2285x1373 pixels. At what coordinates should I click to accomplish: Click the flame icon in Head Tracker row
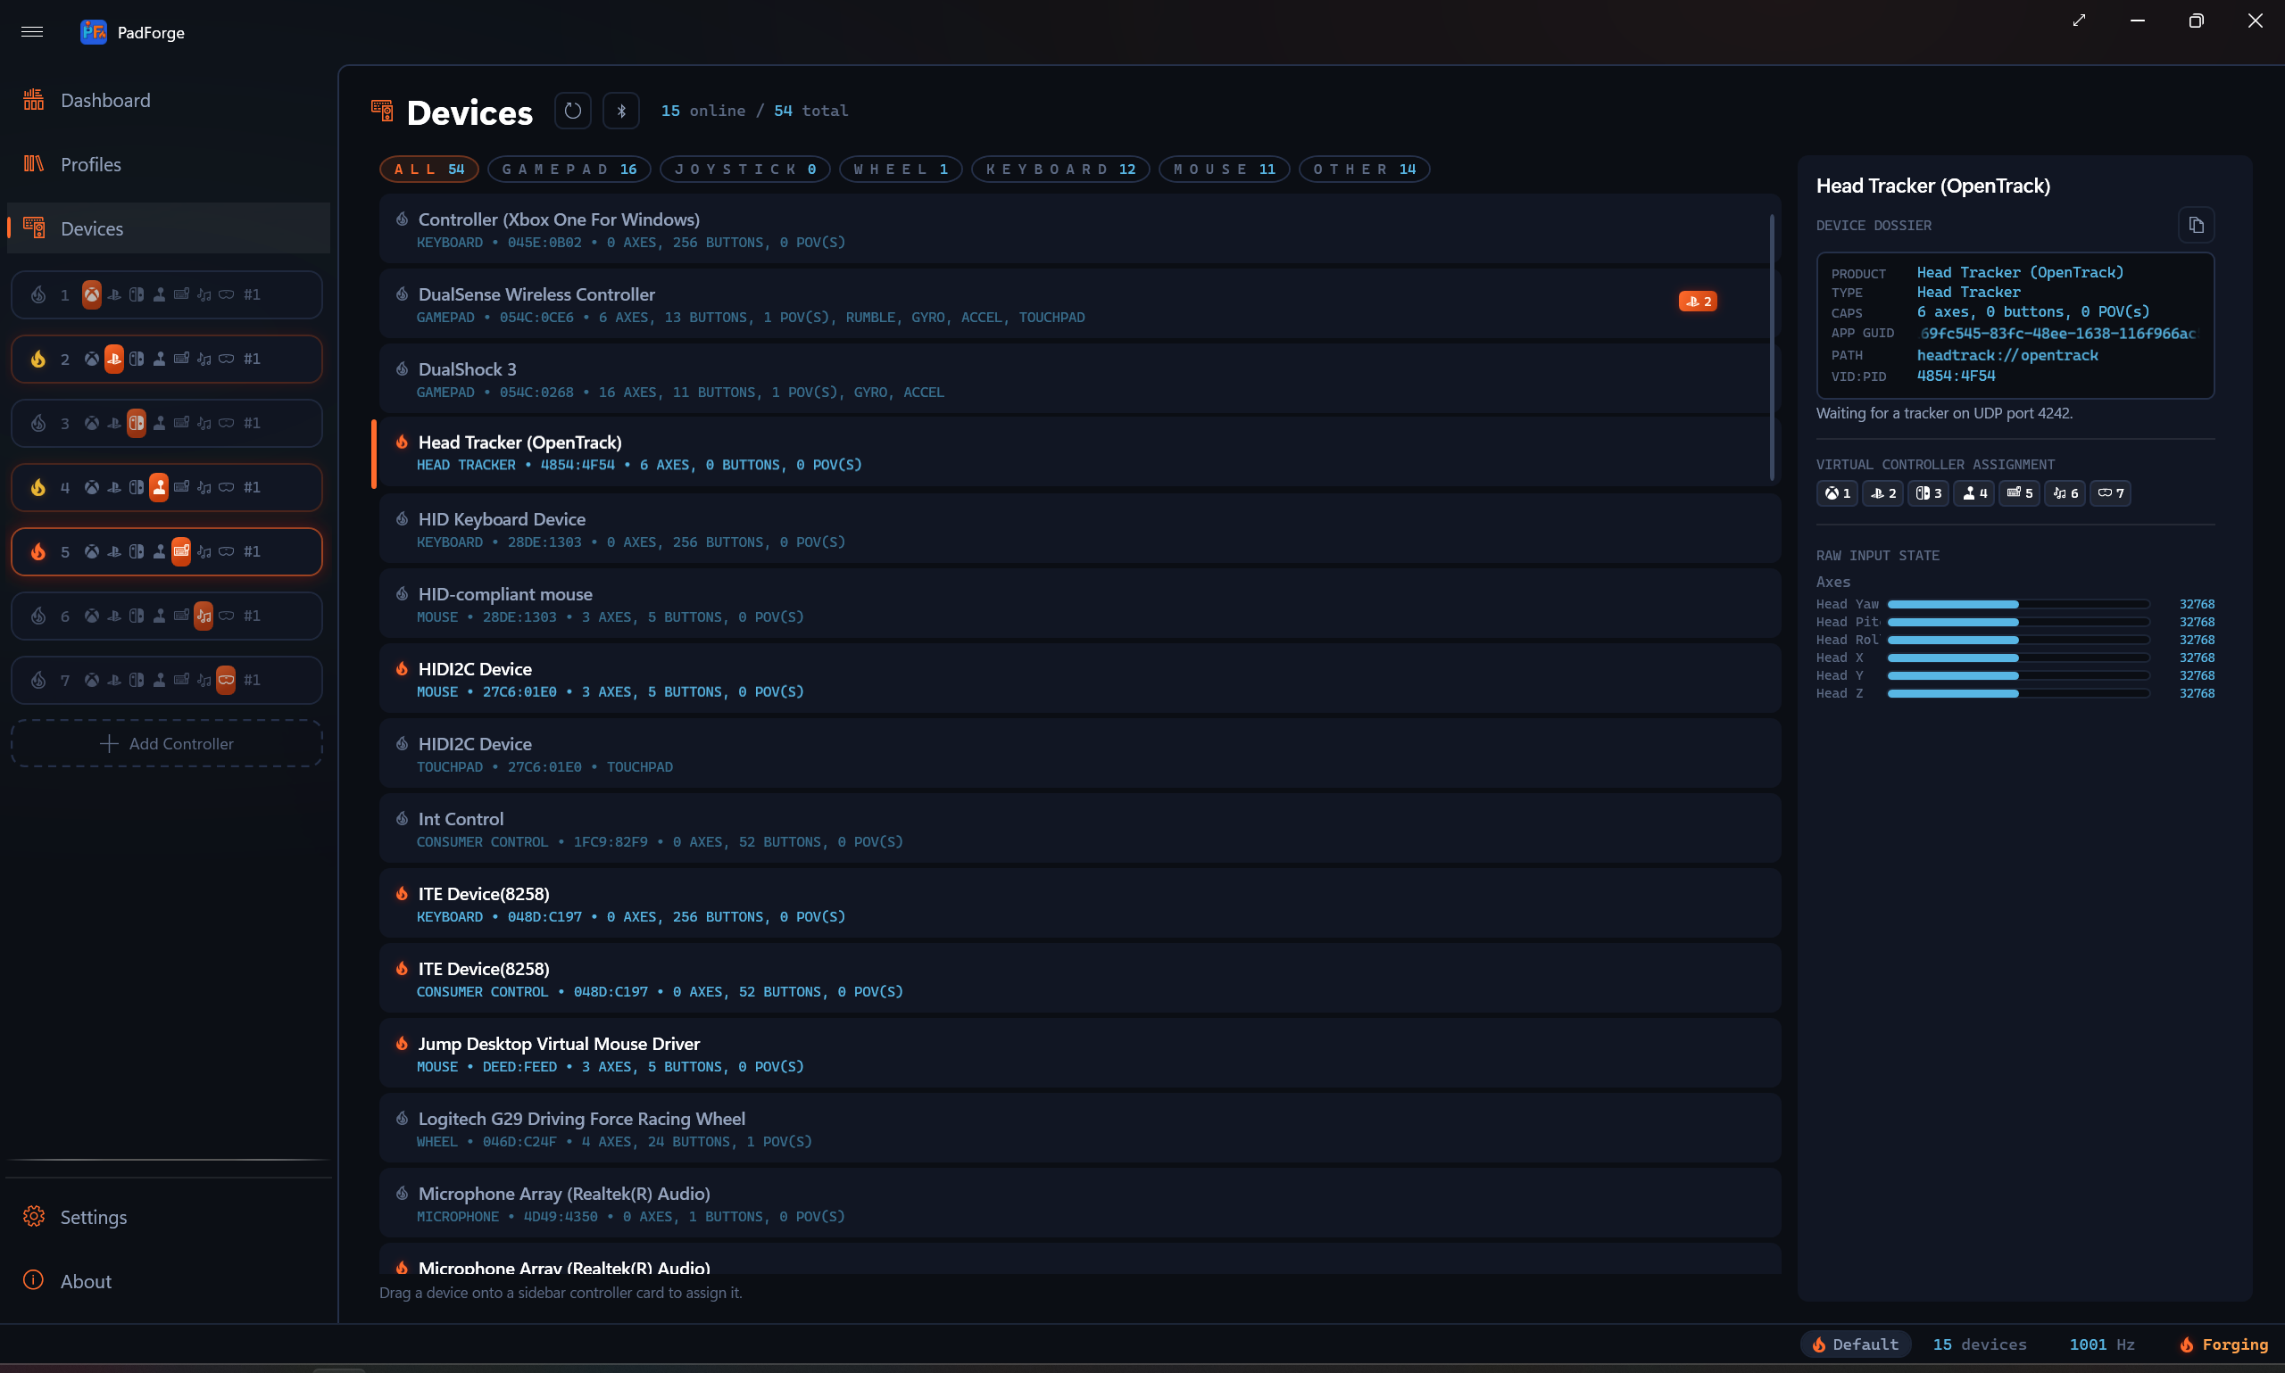(x=402, y=443)
